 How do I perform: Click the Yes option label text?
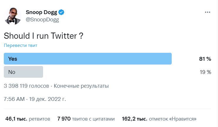(13, 59)
